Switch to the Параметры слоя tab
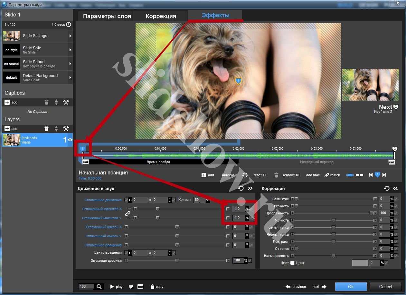406x295 pixels. point(107,16)
